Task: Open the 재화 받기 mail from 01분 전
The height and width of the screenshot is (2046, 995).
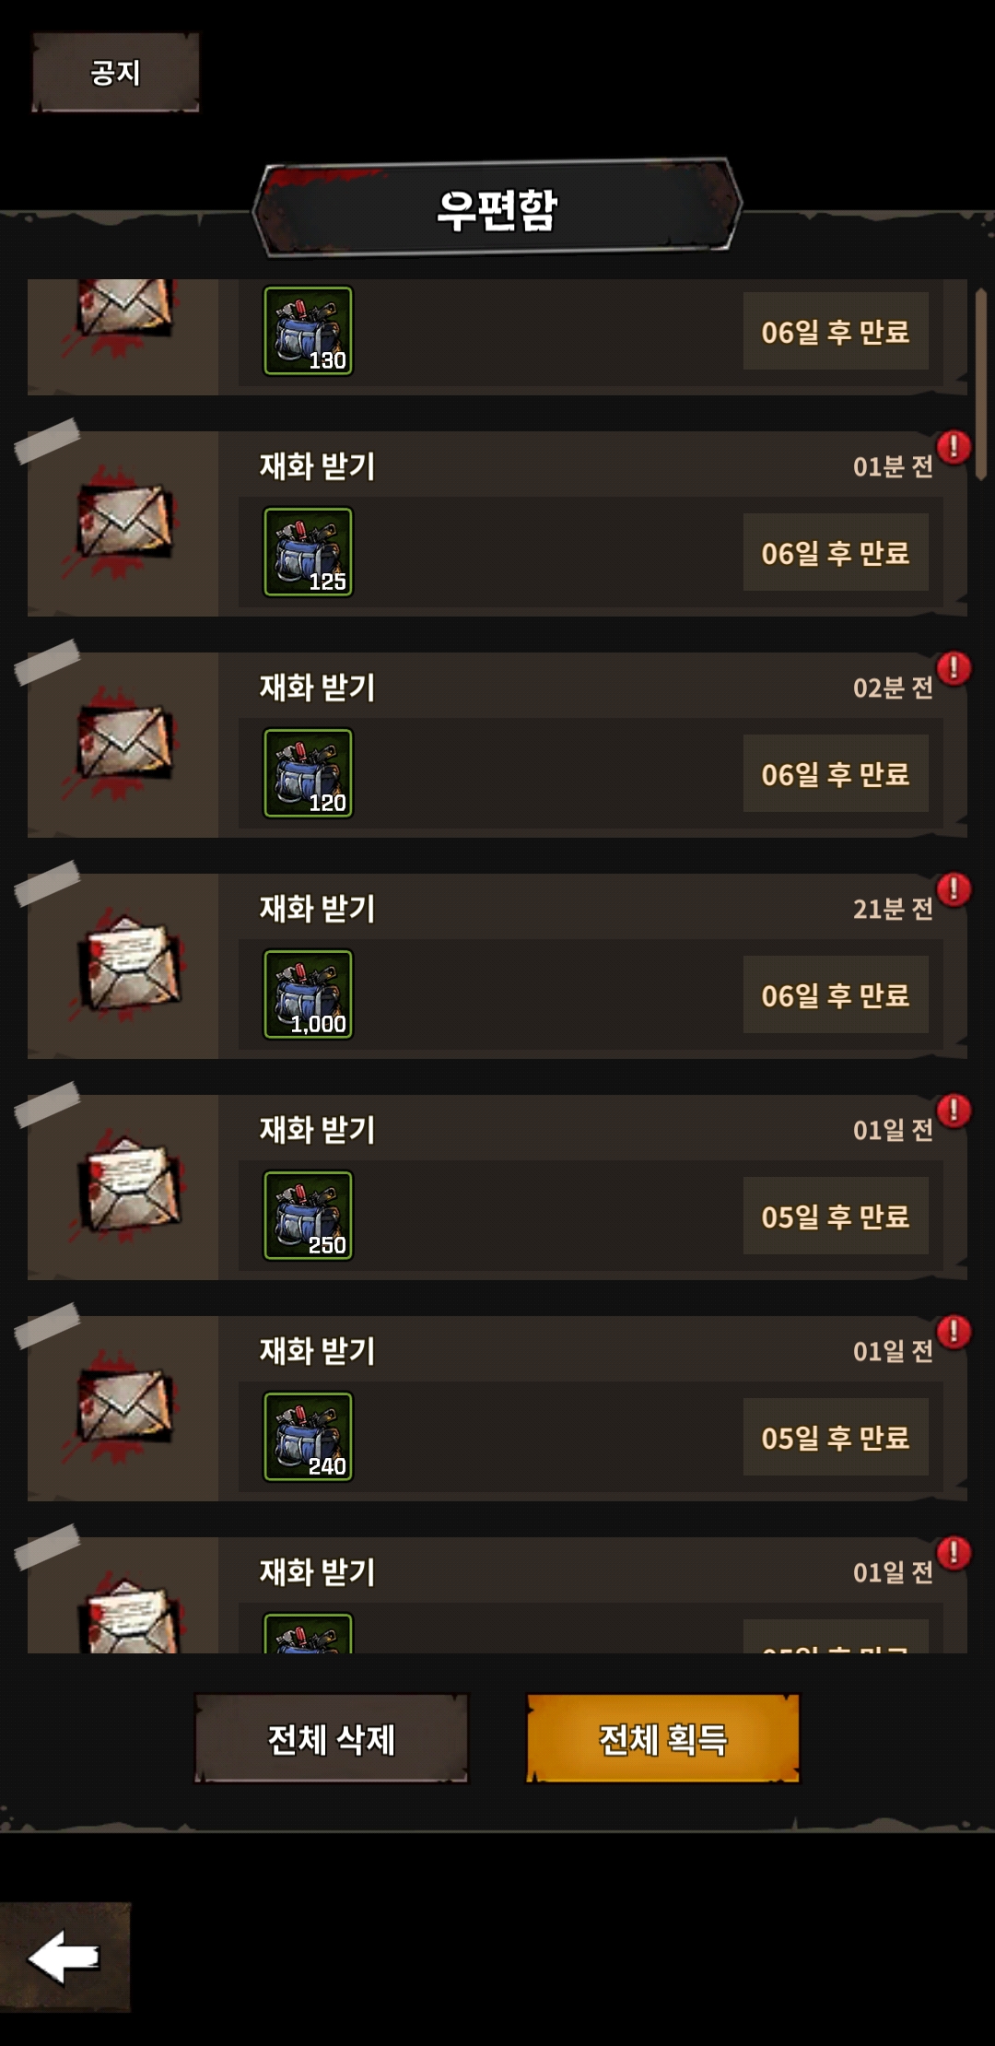Action: click(497, 523)
